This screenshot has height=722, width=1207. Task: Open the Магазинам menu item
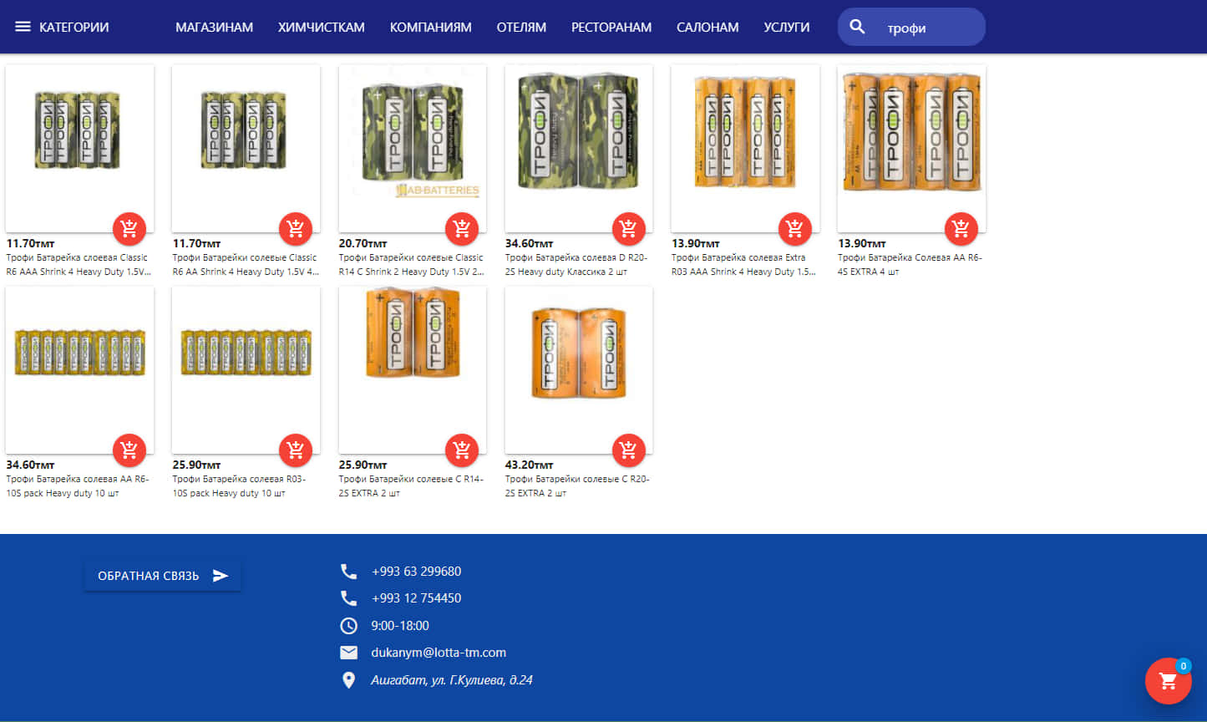pos(214,27)
